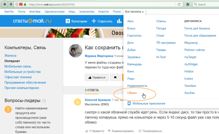Open Поиск in top navigation
This screenshot has height=134, width=219.
click(x=117, y=12)
